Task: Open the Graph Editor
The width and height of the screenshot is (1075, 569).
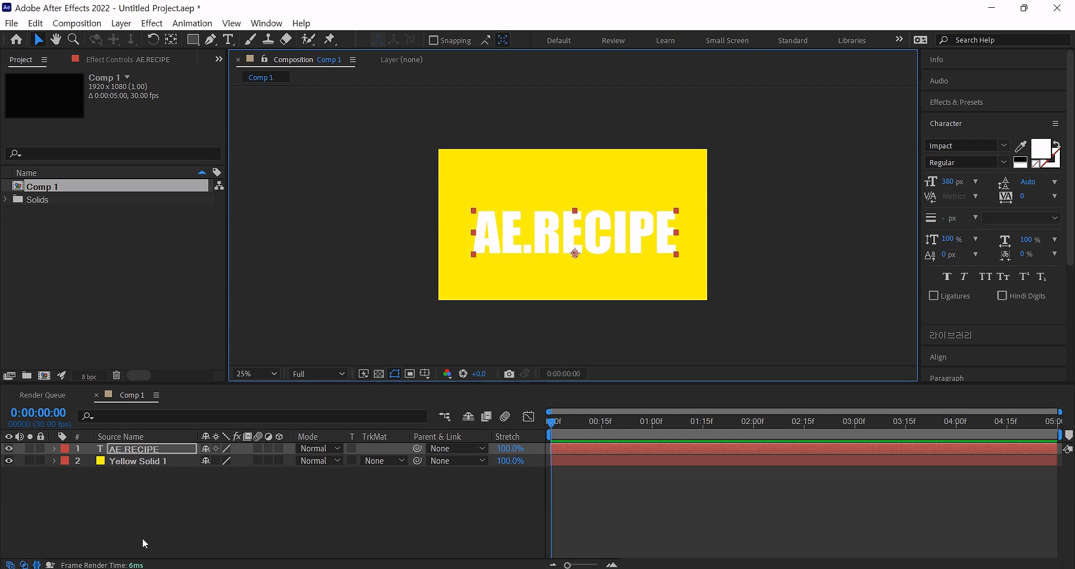Action: (529, 417)
